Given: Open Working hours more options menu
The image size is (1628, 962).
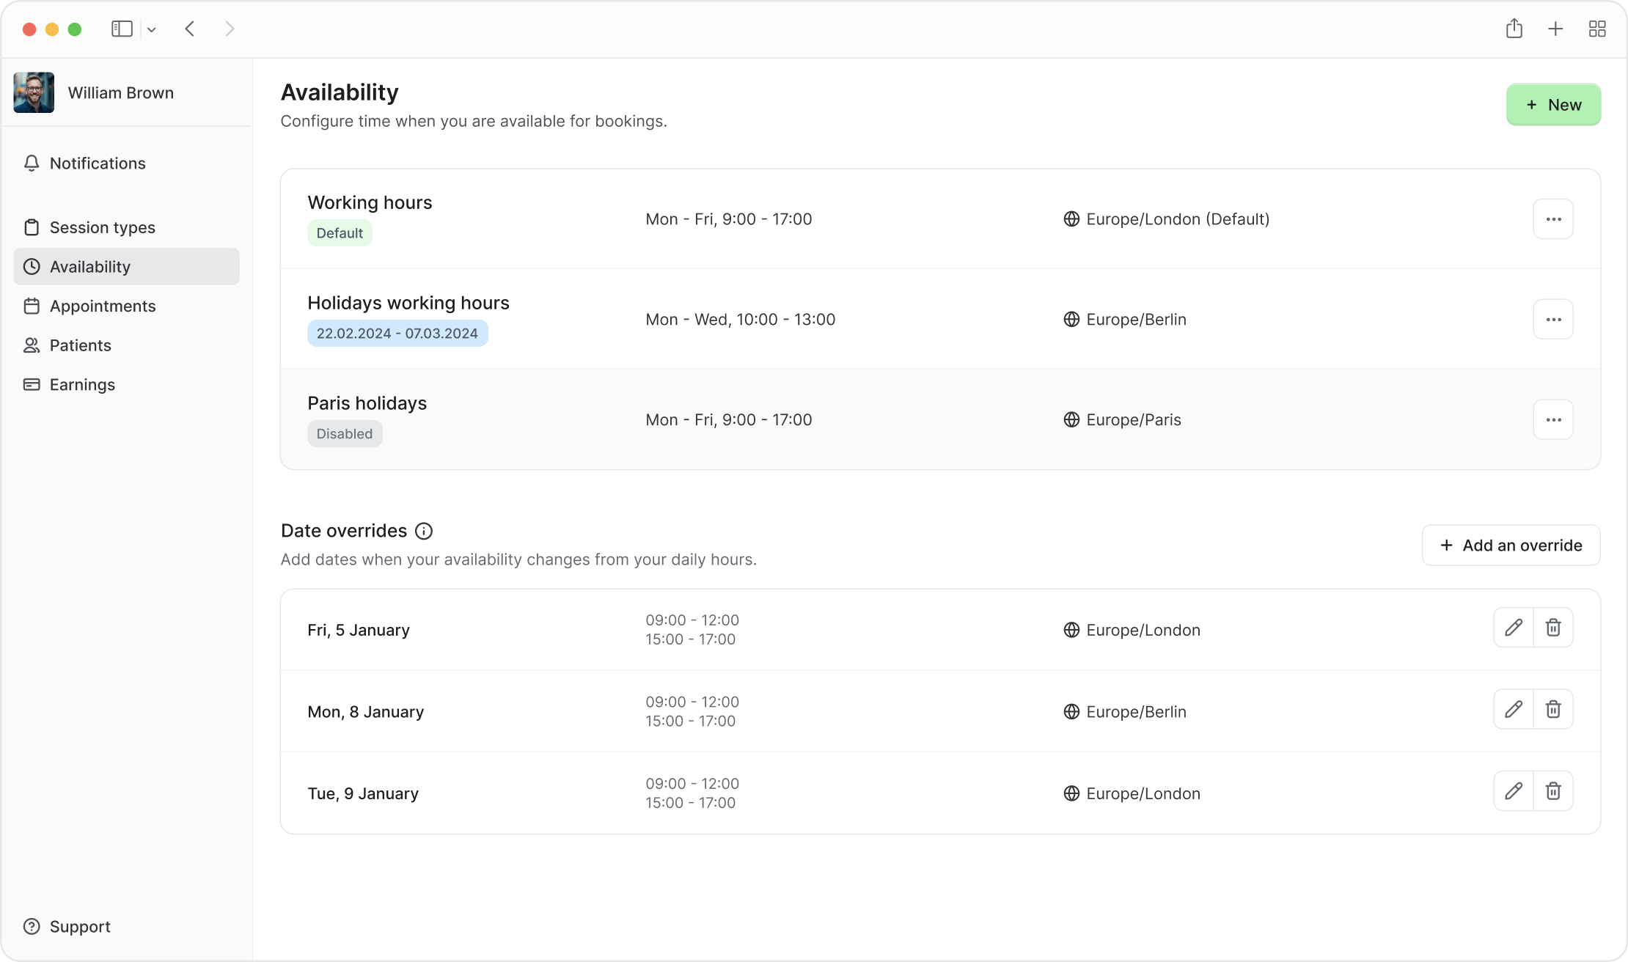Looking at the screenshot, I should [1553, 219].
